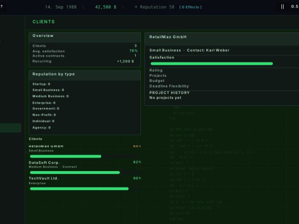Screen dimensions: 299x224
Task: Click the Medium Business · Contract label under DataSoft
Action: coord(53,167)
